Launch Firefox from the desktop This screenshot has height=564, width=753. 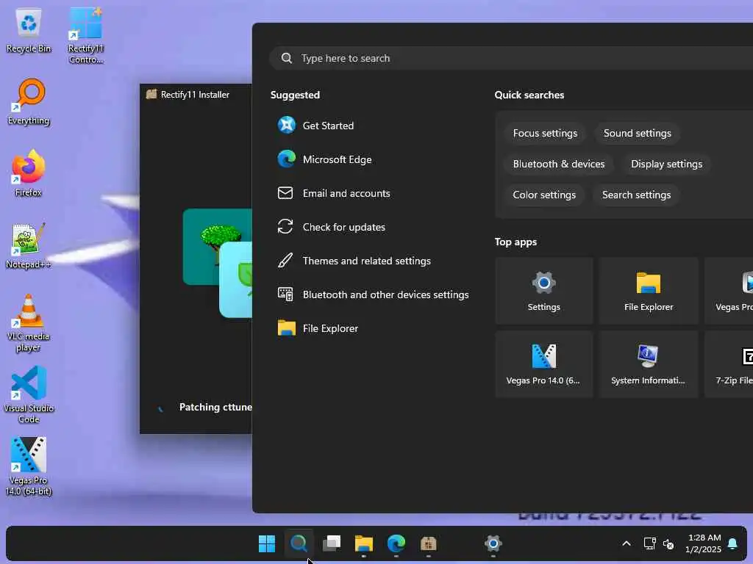(29, 173)
